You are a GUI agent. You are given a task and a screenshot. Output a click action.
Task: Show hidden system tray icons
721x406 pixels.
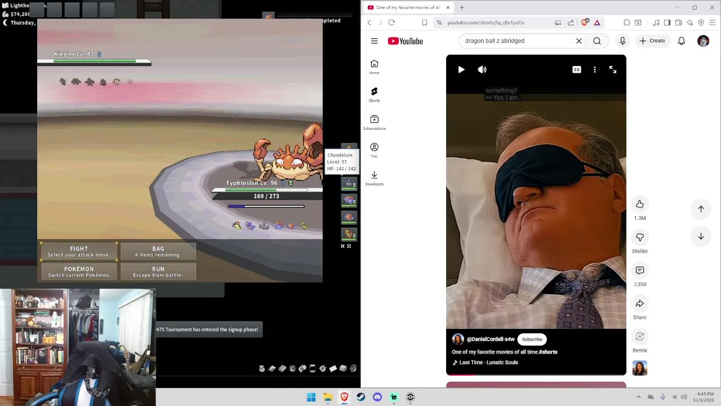pos(639,397)
